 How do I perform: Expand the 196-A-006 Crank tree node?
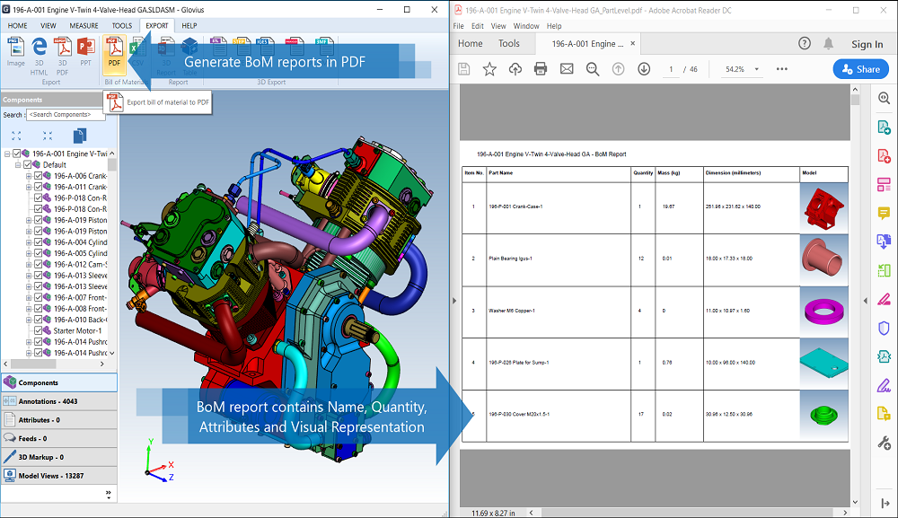pyautogui.click(x=29, y=176)
